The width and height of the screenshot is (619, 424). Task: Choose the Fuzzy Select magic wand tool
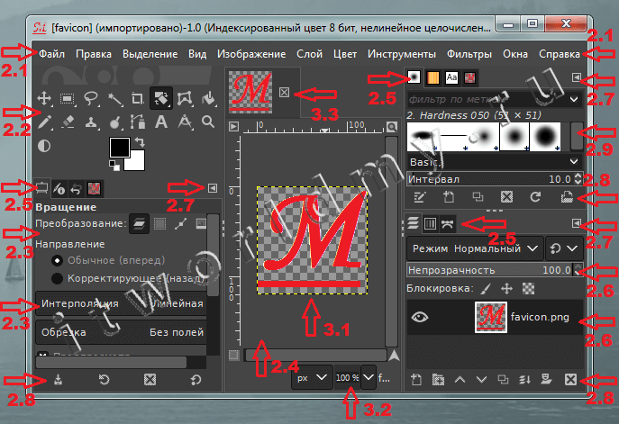pos(114,98)
